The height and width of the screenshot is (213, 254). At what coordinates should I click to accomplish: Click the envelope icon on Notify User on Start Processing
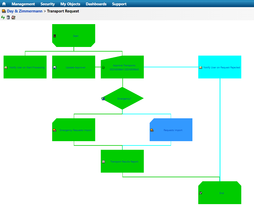pyautogui.click(x=6, y=67)
